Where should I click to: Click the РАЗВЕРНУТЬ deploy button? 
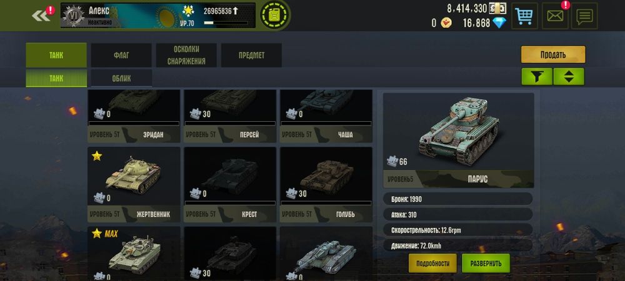(486, 263)
